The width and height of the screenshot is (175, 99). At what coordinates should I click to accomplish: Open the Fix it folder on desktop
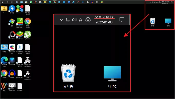click(4, 10)
